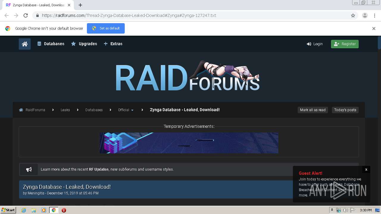Click the network tray icon
Image resolution: width=381 pixels, height=214 pixels.
[338, 210]
